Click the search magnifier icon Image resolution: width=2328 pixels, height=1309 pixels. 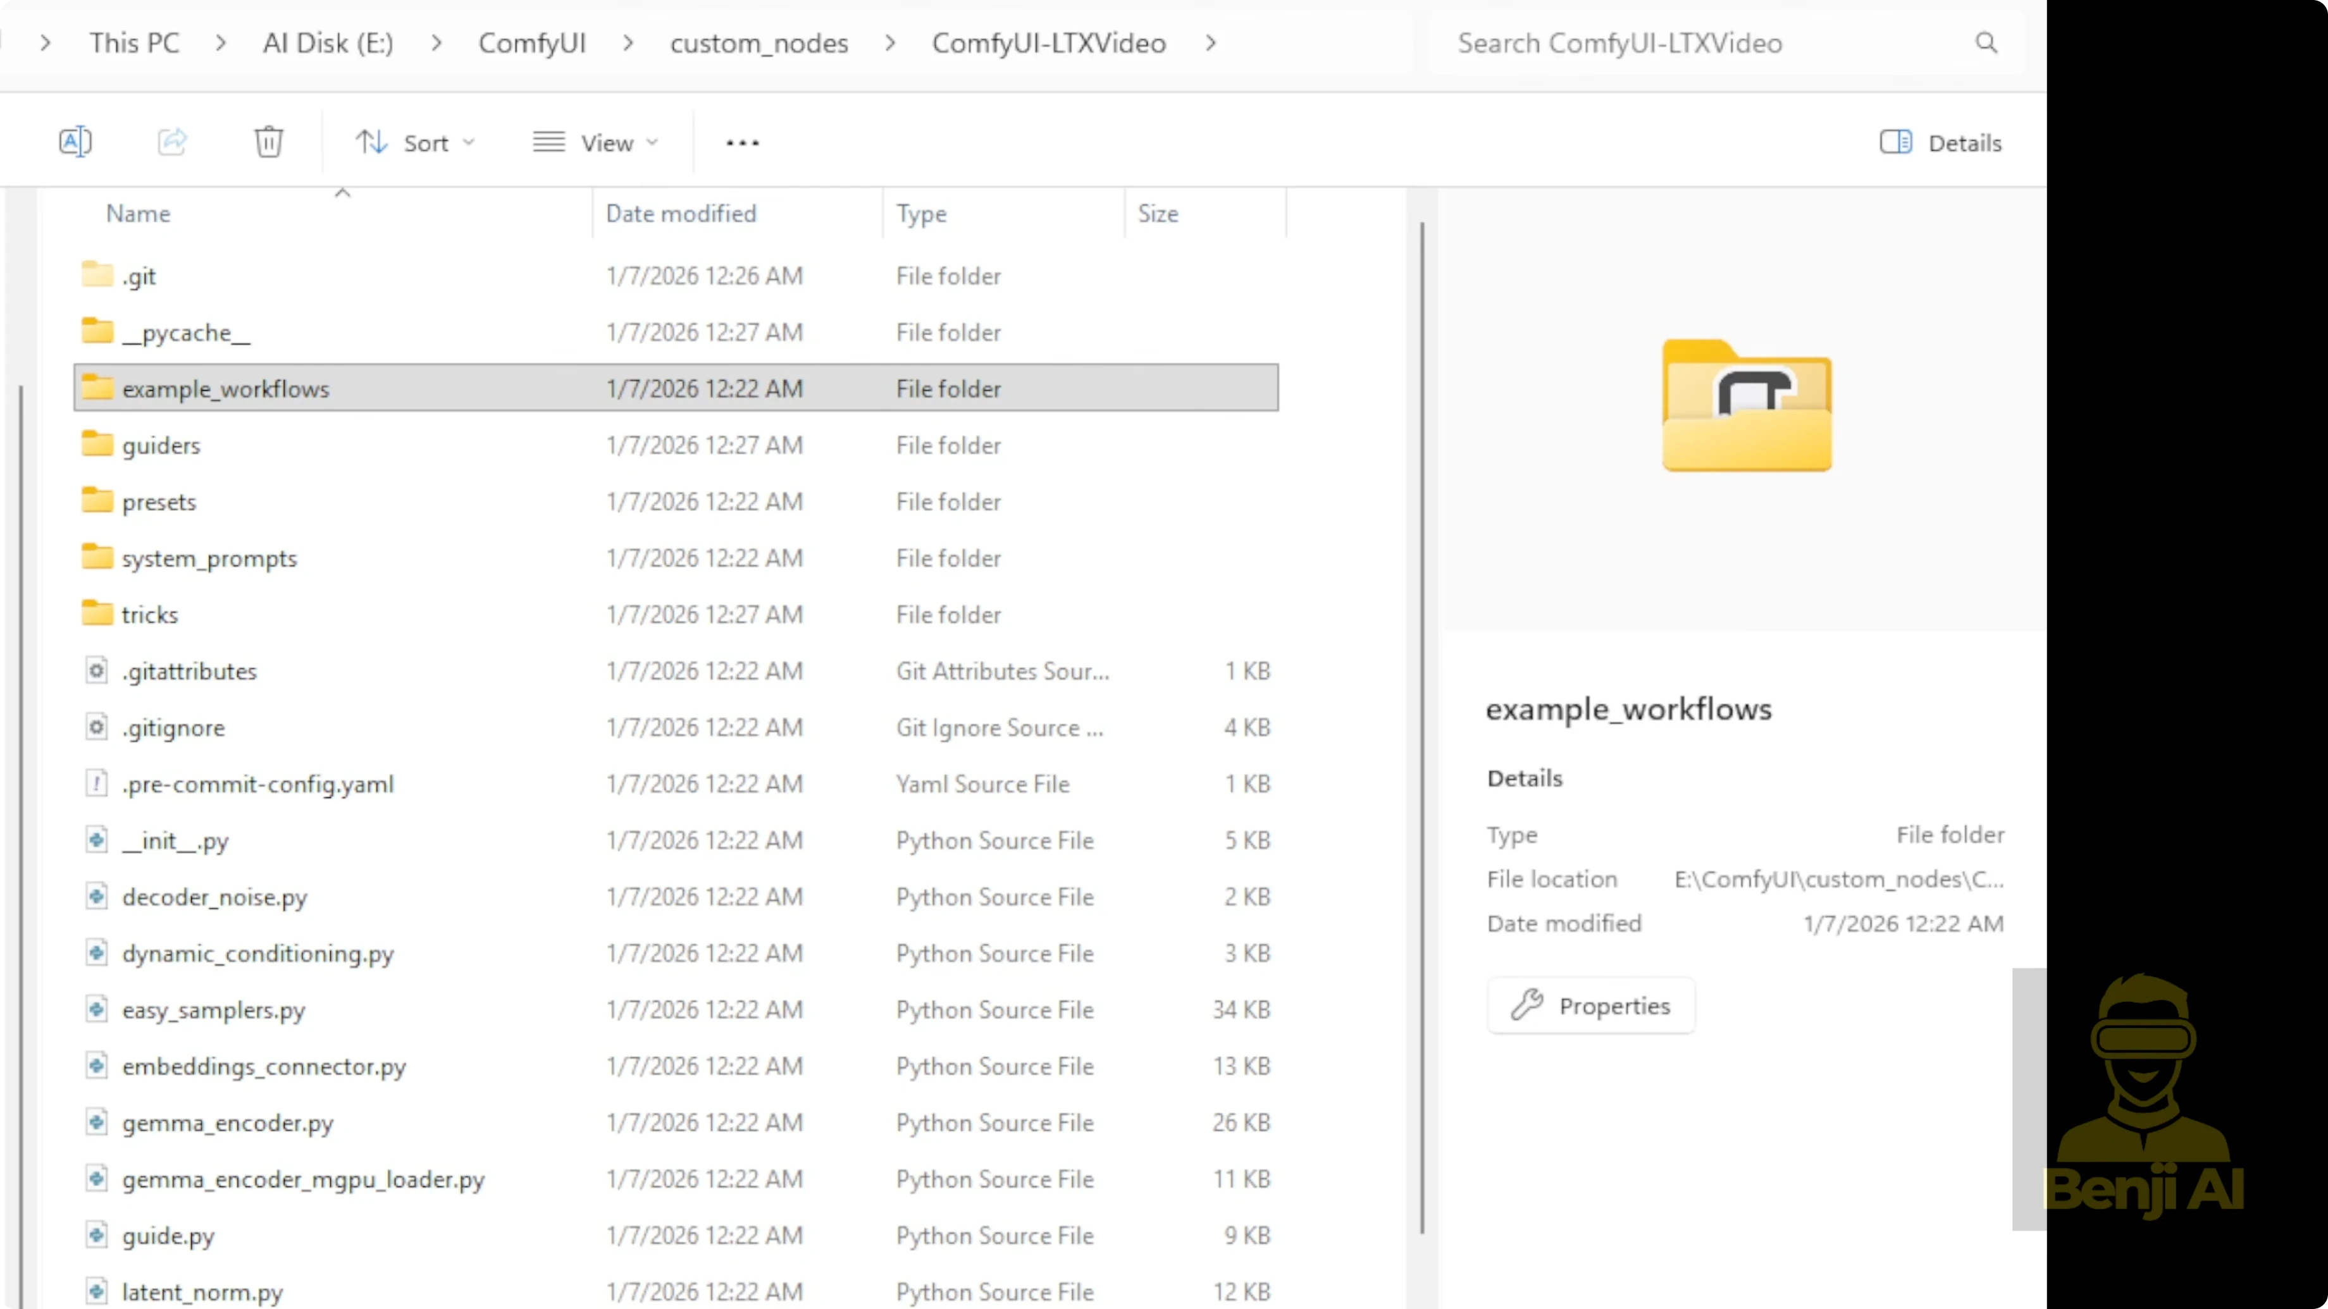tap(1986, 42)
